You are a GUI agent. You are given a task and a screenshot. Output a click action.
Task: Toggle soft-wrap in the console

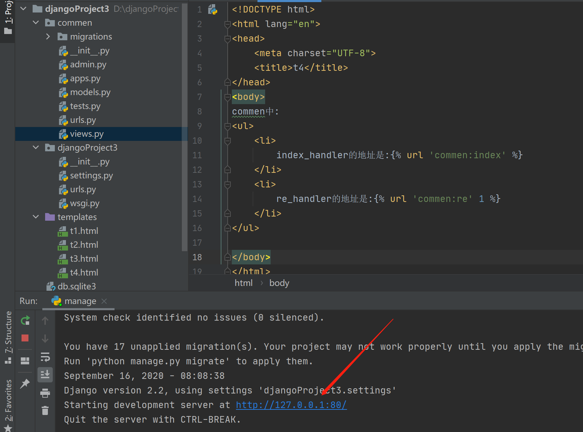[45, 357]
